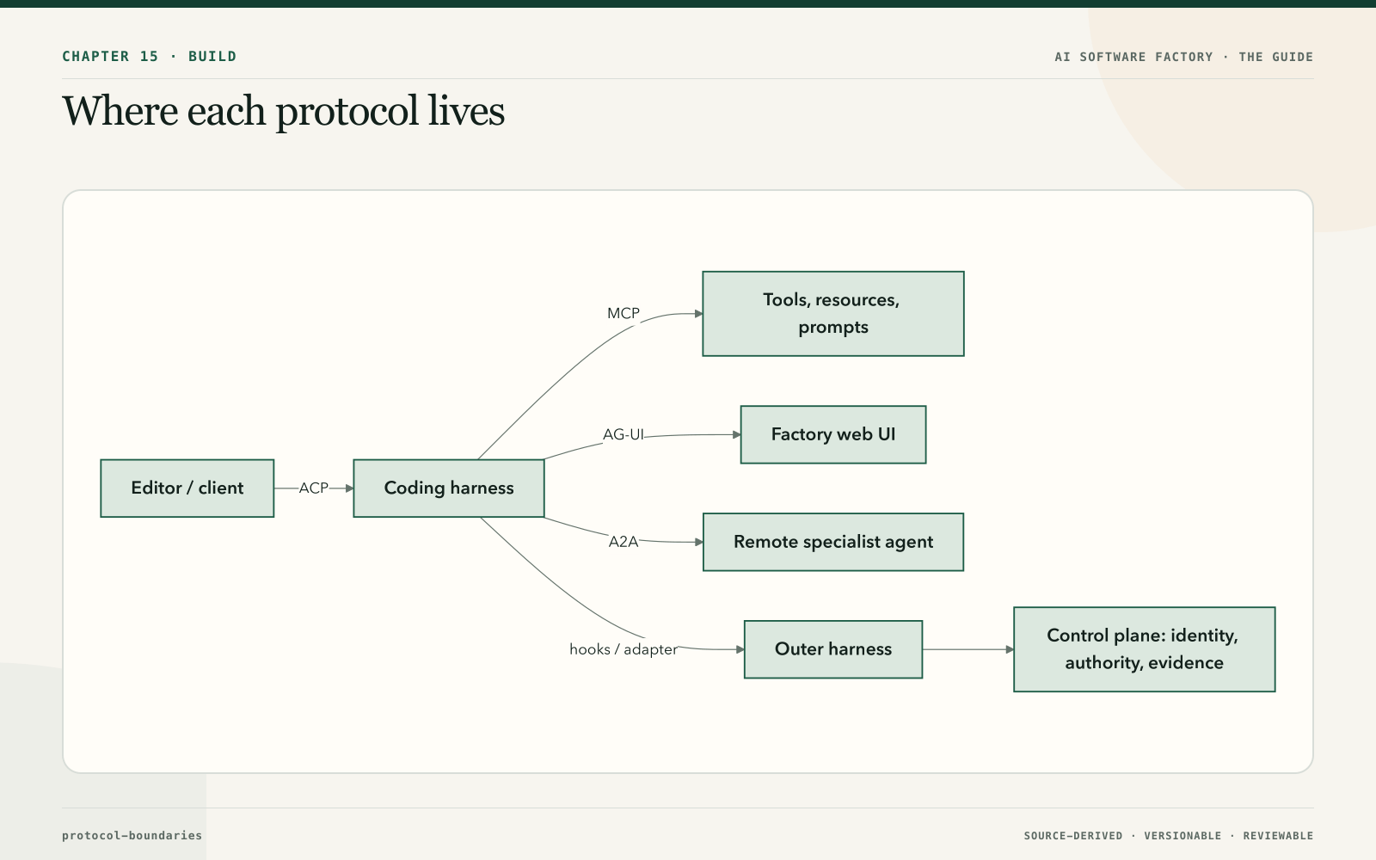This screenshot has height=860, width=1376.
Task: Click the 'MCP' edge label
Action: tap(623, 314)
